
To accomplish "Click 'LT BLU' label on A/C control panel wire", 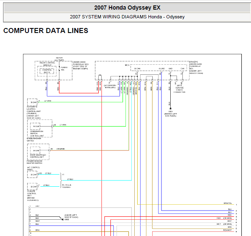I will click(48, 173).
